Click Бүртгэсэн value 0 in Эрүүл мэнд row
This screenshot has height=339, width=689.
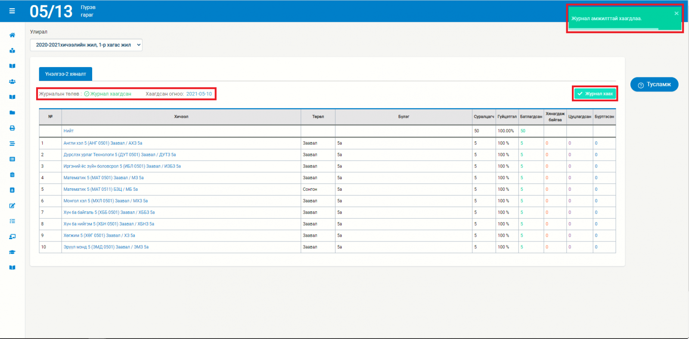(x=596, y=247)
